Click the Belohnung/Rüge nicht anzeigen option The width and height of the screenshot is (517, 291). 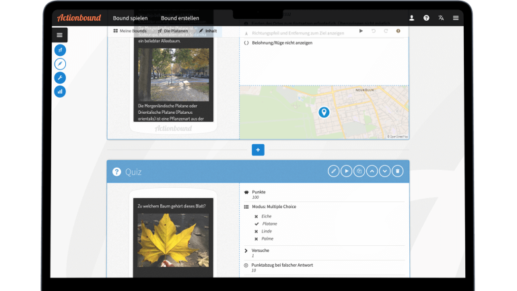(x=282, y=43)
